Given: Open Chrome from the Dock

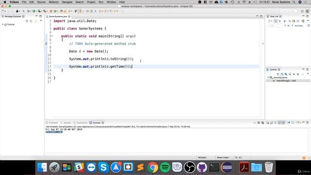Looking at the screenshot, I should pyautogui.click(x=153, y=167).
